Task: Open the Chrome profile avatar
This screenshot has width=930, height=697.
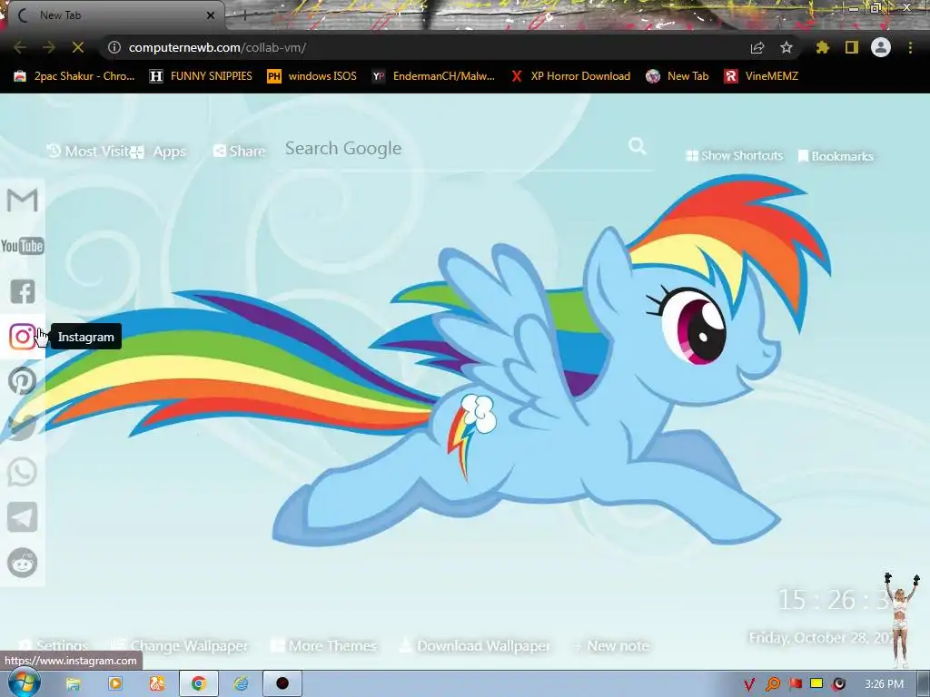Action: [881, 47]
